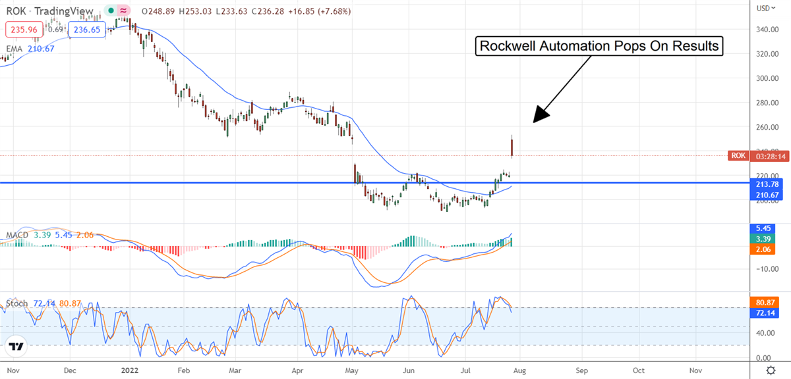
Task: Select the Rockwell Automation Pops On Results textbox
Action: tap(599, 46)
